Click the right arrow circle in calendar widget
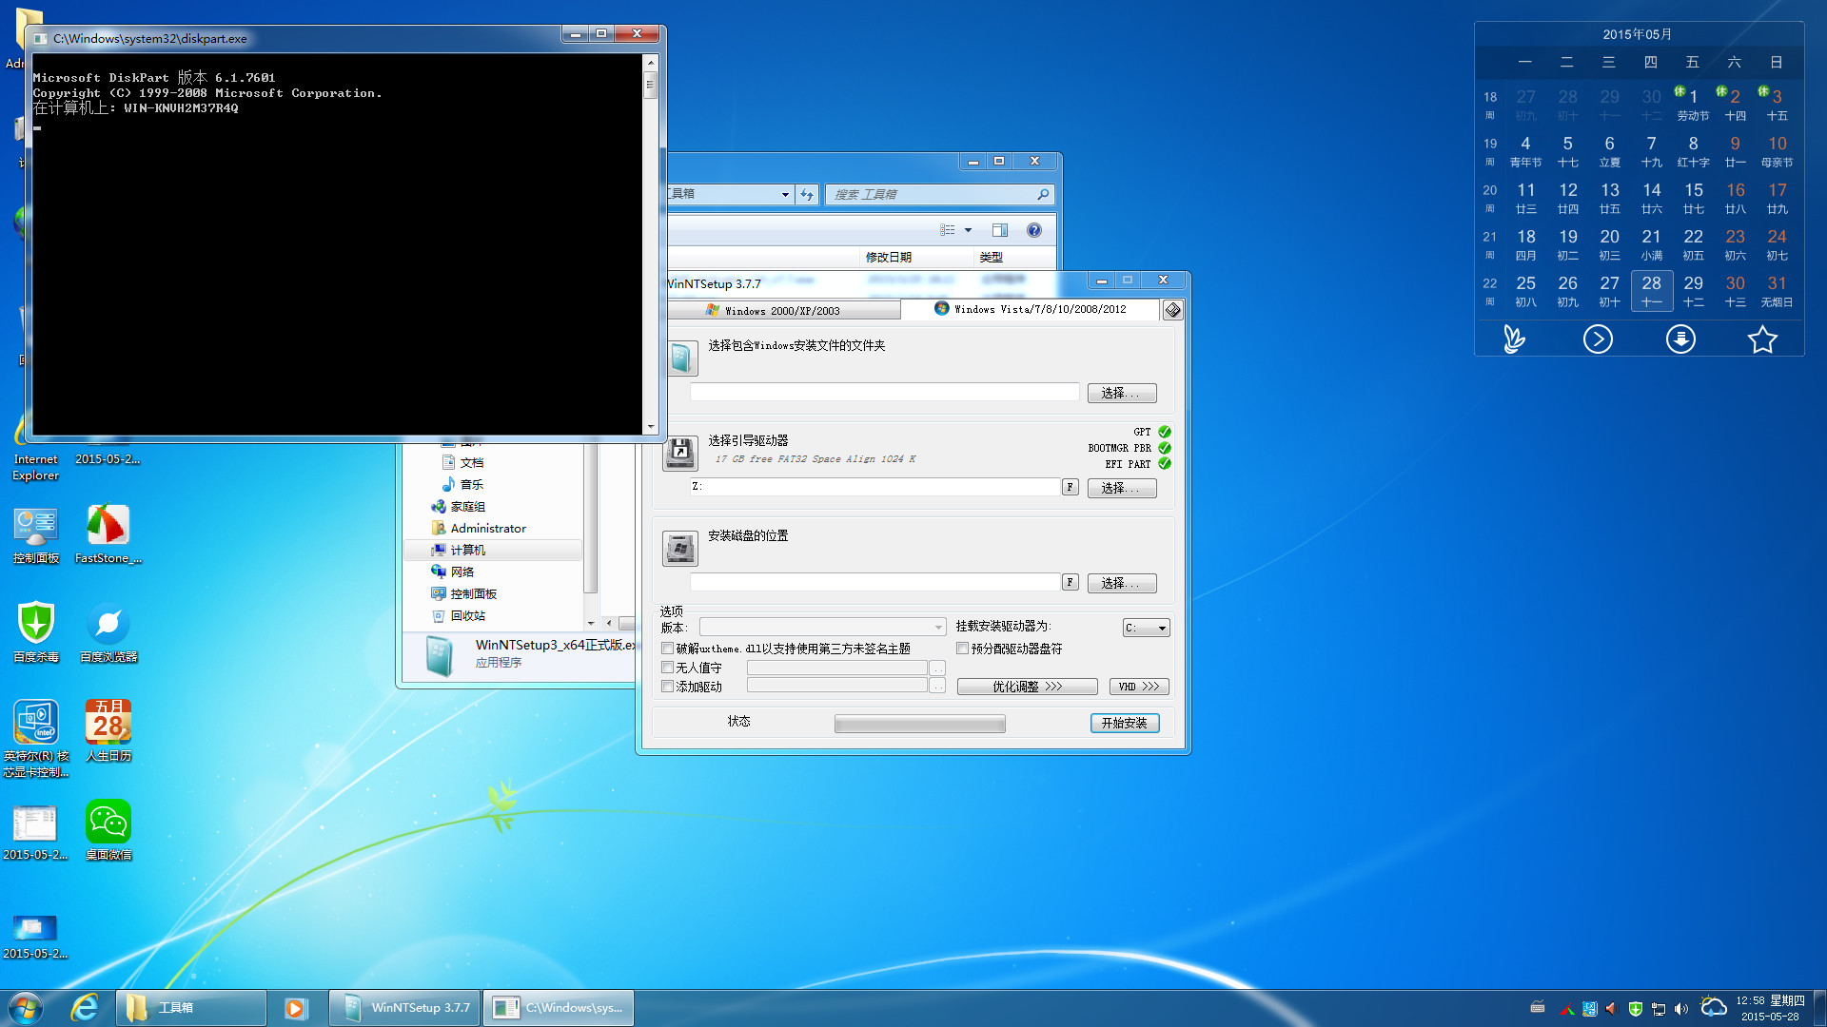 click(x=1598, y=339)
